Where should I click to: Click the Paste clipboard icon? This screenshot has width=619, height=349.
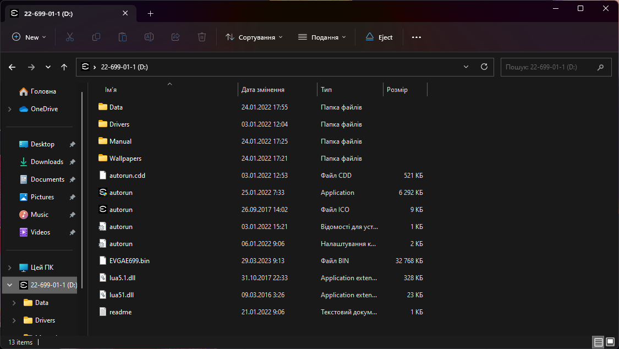click(x=123, y=37)
